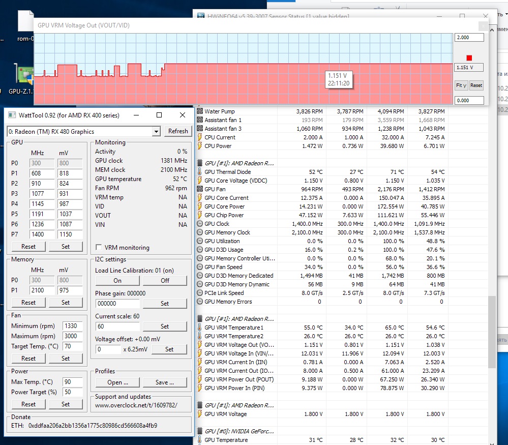Click the P7 mV field showing 1150
Screen dimensions: 508x445
point(70,234)
